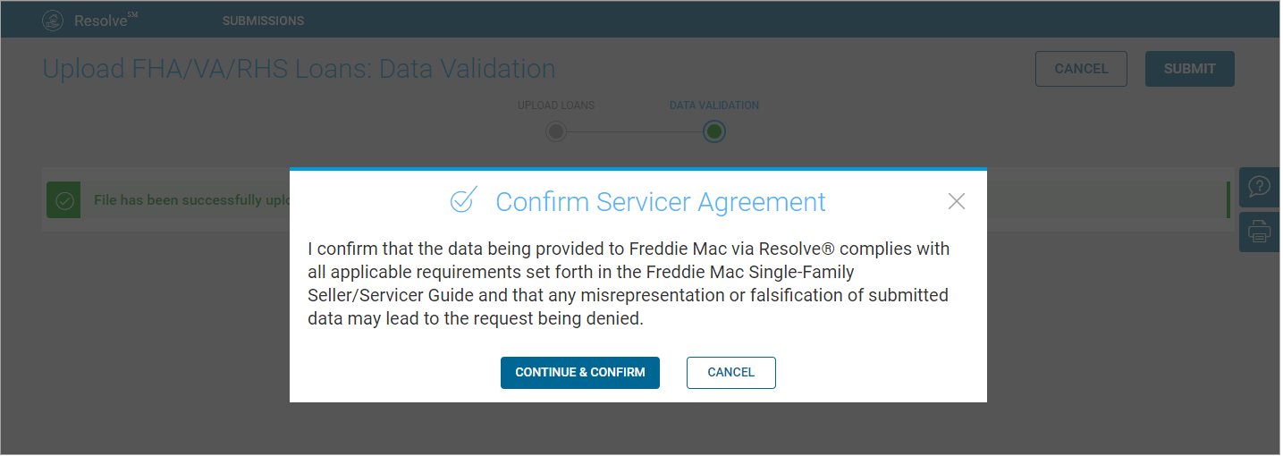Click the page header Cancel button

(x=1081, y=69)
